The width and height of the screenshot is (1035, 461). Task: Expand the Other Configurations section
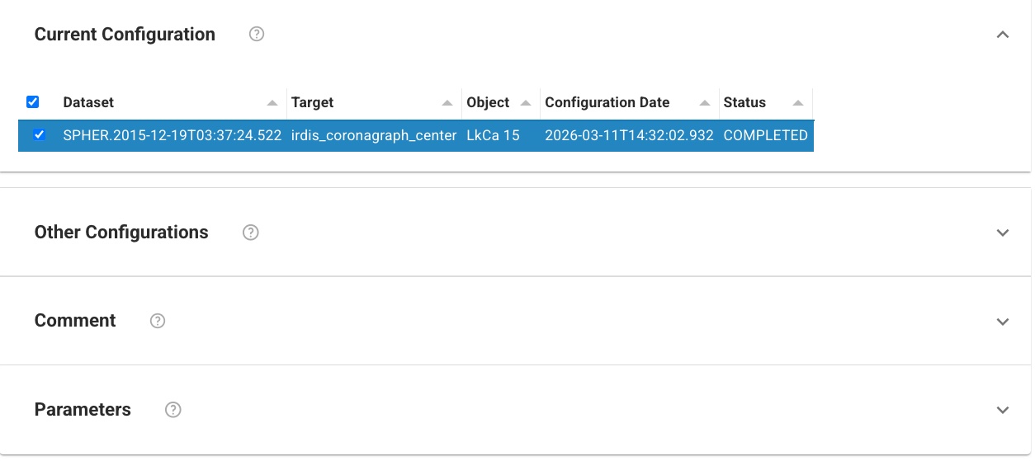point(1003,233)
